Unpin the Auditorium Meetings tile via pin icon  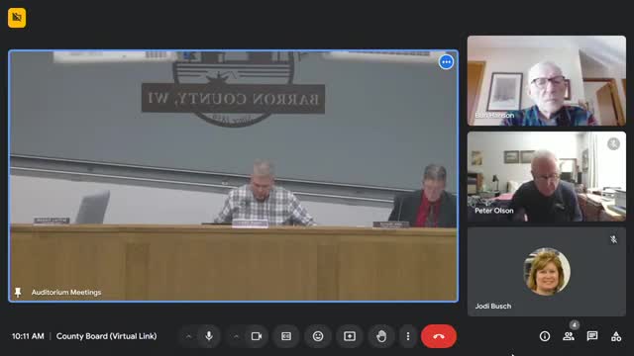tap(18, 292)
